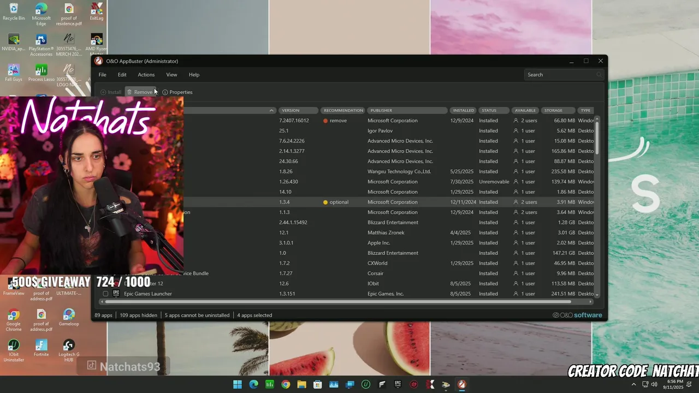
Task: Open the View menu
Action: tap(171, 75)
